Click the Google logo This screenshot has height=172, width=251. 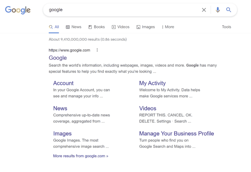coord(18,10)
